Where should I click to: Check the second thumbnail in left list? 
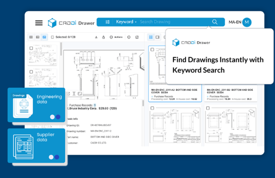coord(31,72)
